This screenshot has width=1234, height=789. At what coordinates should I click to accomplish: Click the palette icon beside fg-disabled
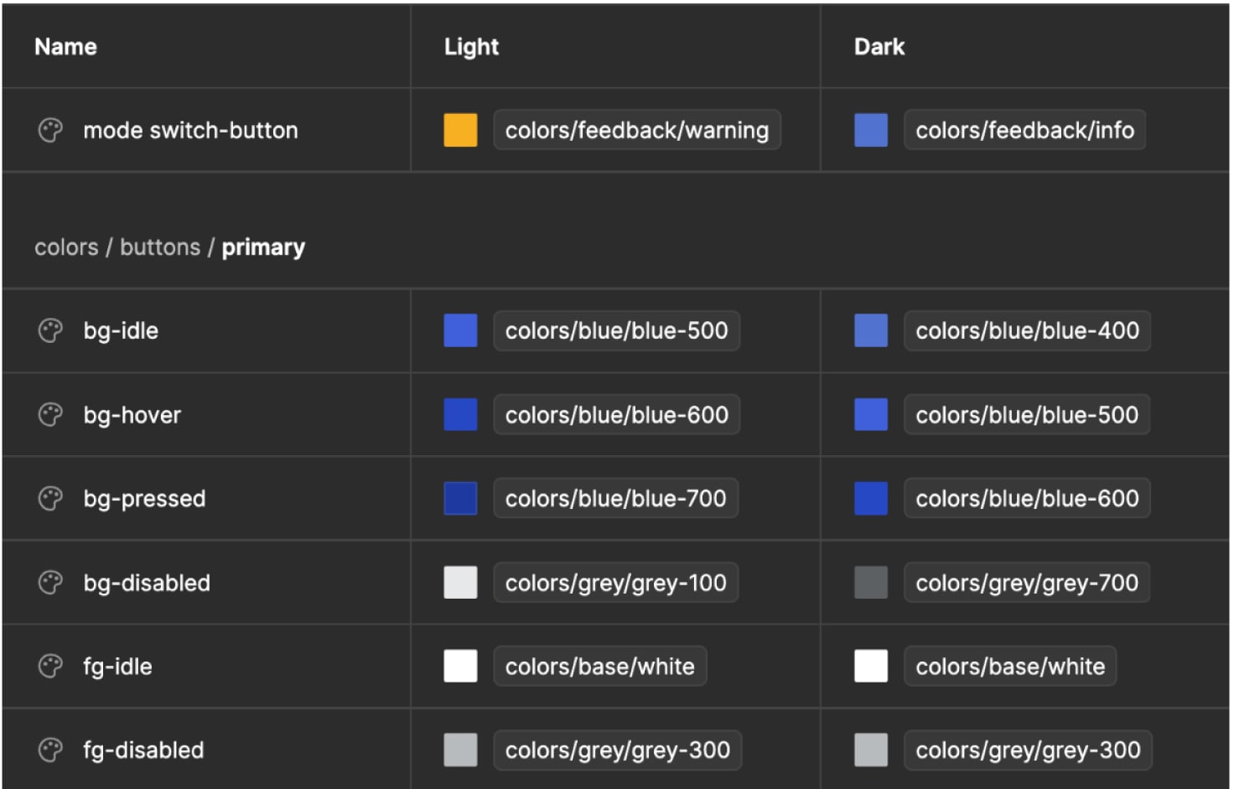50,750
